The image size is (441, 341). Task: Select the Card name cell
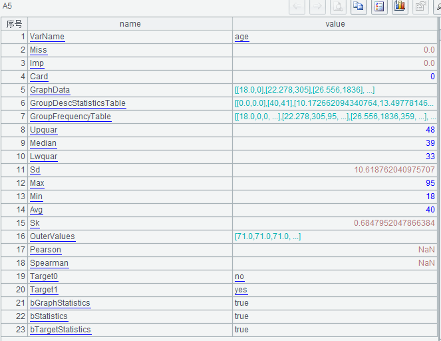130,77
